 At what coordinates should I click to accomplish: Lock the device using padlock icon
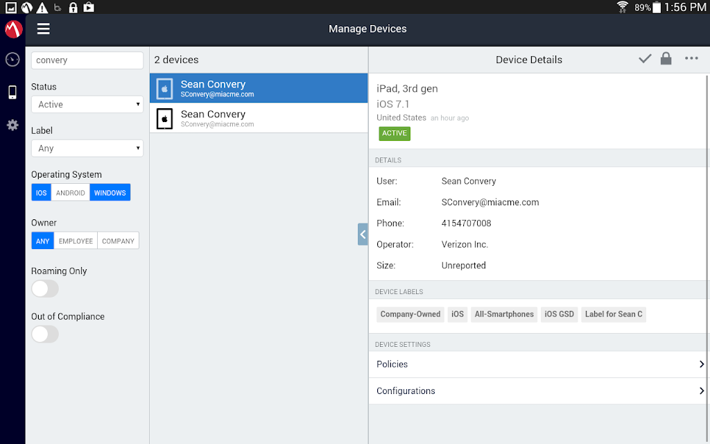click(666, 58)
